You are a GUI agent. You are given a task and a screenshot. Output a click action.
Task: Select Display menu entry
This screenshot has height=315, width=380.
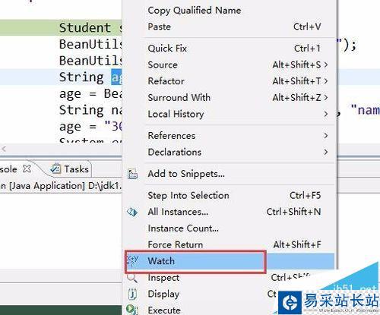pyautogui.click(x=163, y=294)
